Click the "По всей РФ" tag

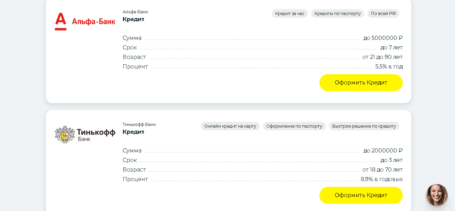[x=383, y=14]
